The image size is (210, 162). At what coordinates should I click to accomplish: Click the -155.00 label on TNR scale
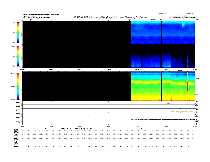(14, 99)
